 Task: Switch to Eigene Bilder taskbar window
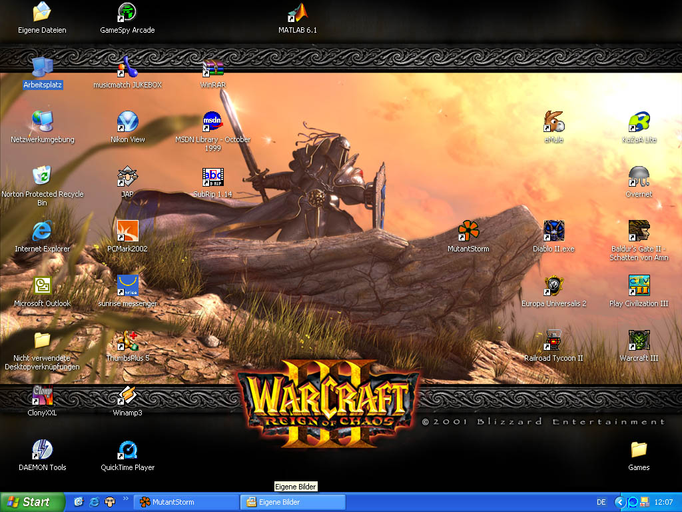point(293,502)
